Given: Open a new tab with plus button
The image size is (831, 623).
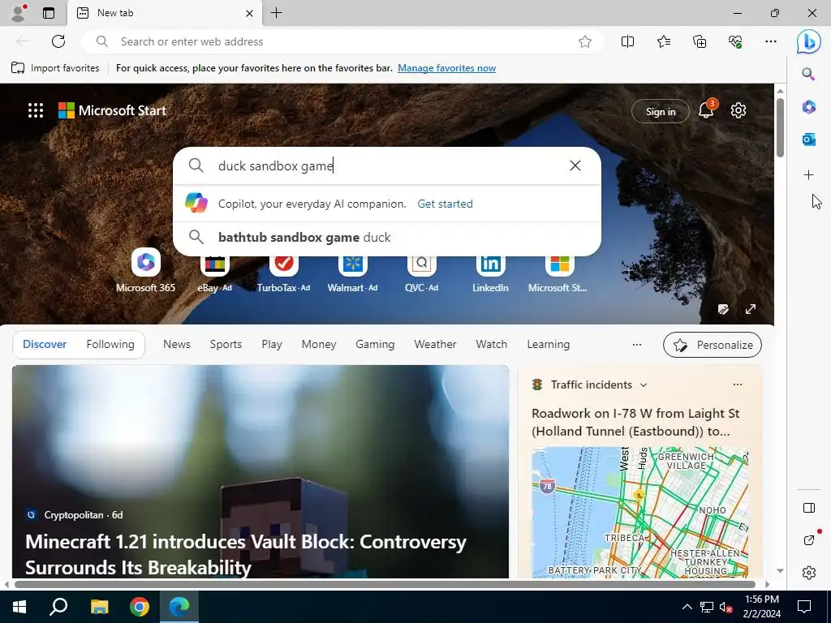Looking at the screenshot, I should (x=276, y=13).
